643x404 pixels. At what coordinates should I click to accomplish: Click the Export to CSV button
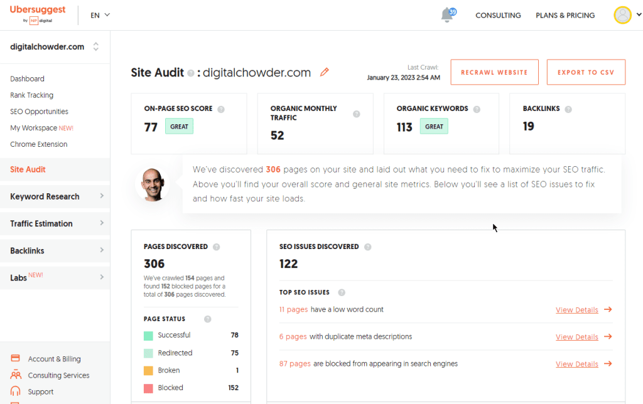click(586, 72)
